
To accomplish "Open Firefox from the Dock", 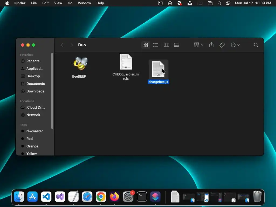I will [114, 196].
